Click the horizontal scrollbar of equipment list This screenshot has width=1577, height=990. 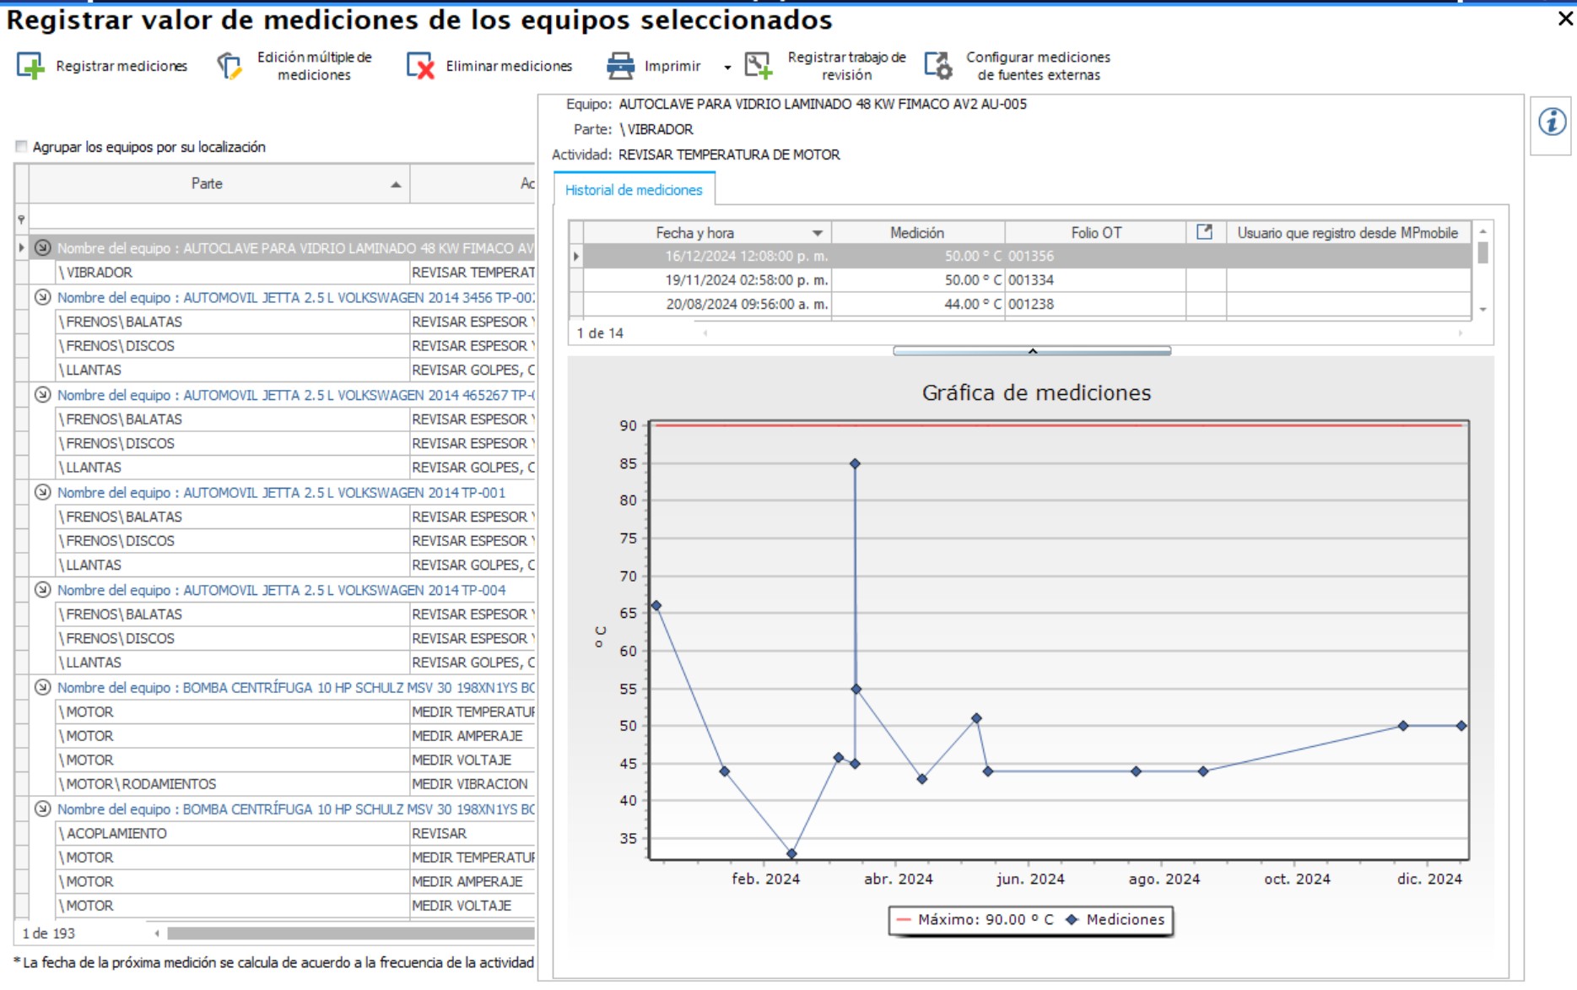pos(351,933)
